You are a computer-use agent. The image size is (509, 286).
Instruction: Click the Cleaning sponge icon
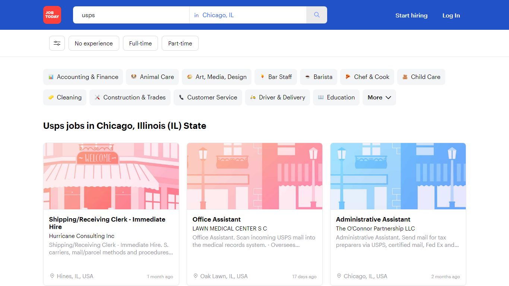click(51, 98)
